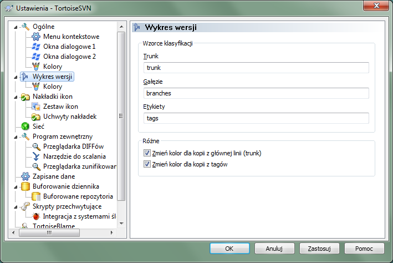Collapse the Buforowanie dziennika tree node
Screen dimensions: 393x263
pos(16,187)
